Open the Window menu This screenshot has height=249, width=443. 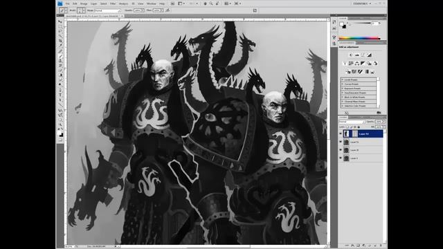[x=152, y=3]
